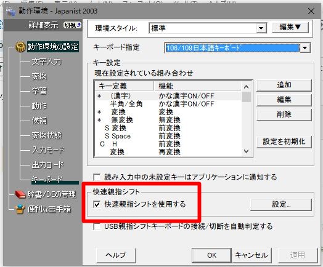Select 動作環境の設定 tree node label
Image resolution: width=323 pixels, height=267 pixels.
point(53,47)
